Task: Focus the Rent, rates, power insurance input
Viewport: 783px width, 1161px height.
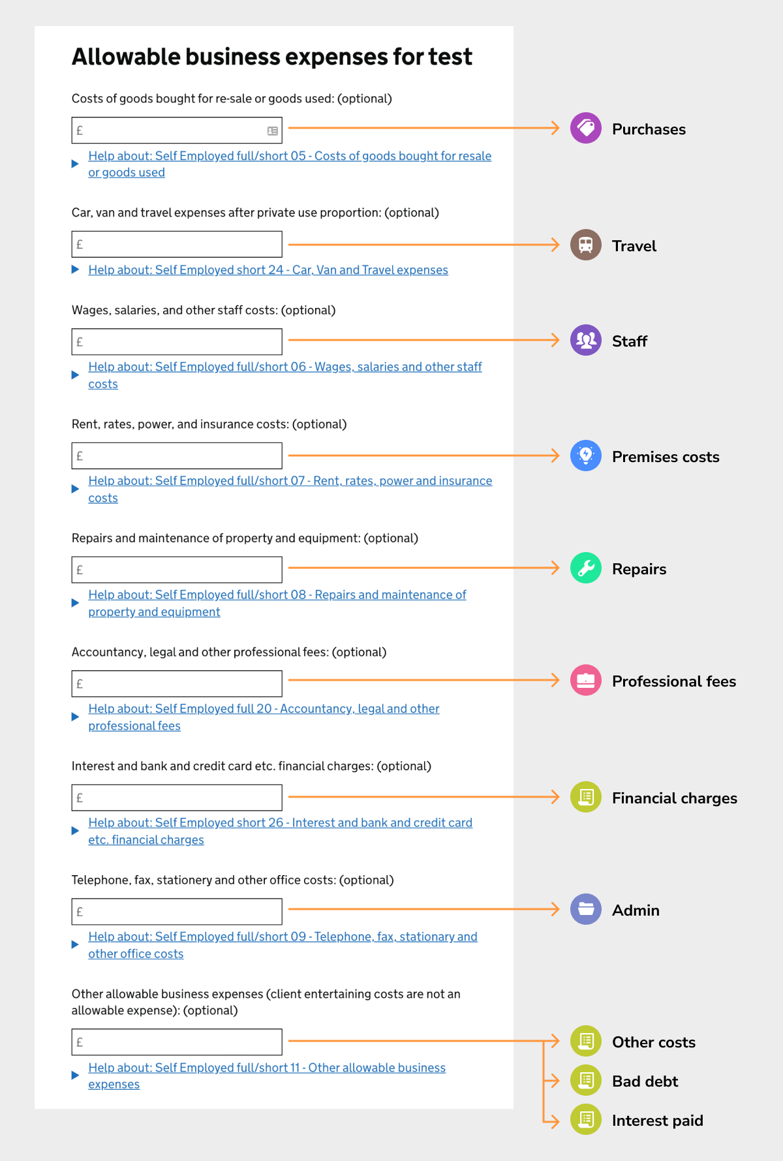Action: pyautogui.click(x=177, y=456)
